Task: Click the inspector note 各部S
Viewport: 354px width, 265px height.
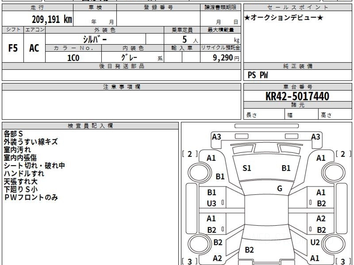Action: pos(13,134)
